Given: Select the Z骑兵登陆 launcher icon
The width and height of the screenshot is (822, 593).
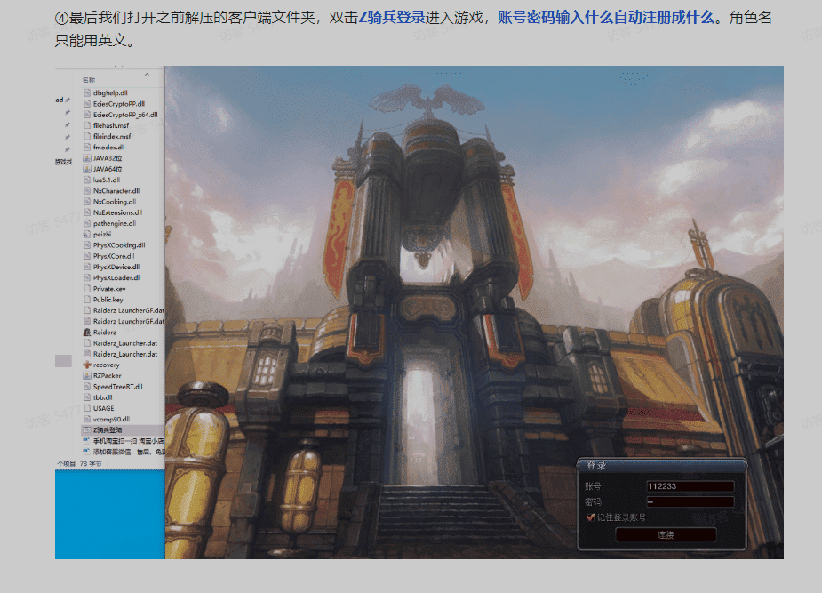Looking at the screenshot, I should (x=87, y=429).
